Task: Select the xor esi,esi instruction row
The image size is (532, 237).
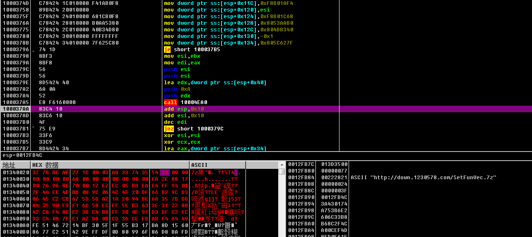Action: click(266, 135)
